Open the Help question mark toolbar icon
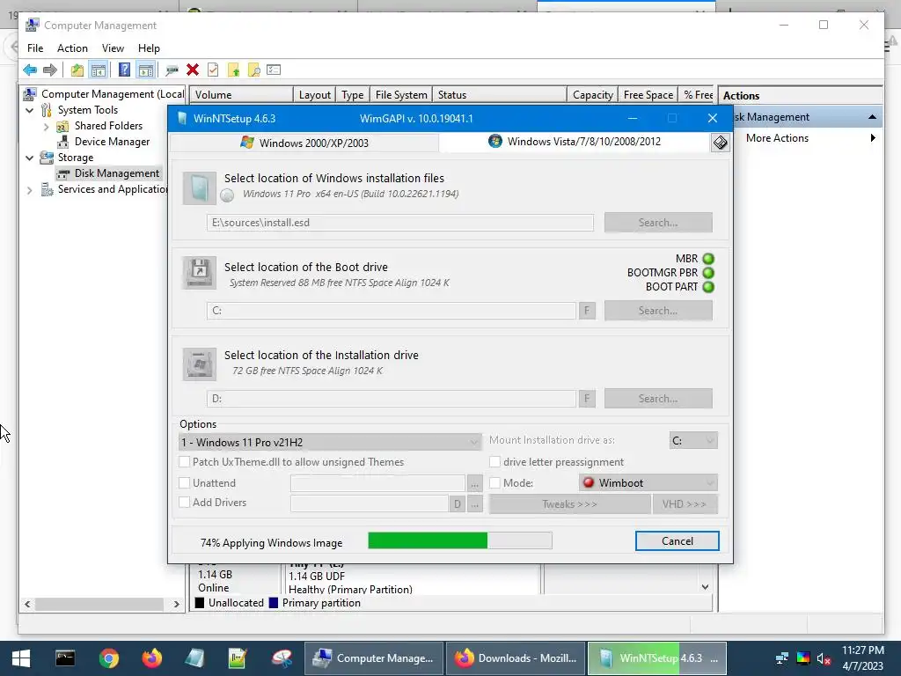This screenshot has width=901, height=676. click(x=124, y=70)
